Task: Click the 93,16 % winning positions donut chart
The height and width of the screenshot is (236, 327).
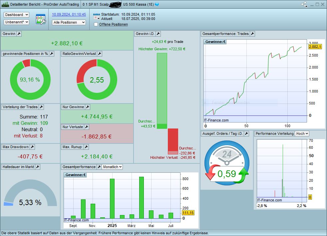Action: click(x=30, y=80)
